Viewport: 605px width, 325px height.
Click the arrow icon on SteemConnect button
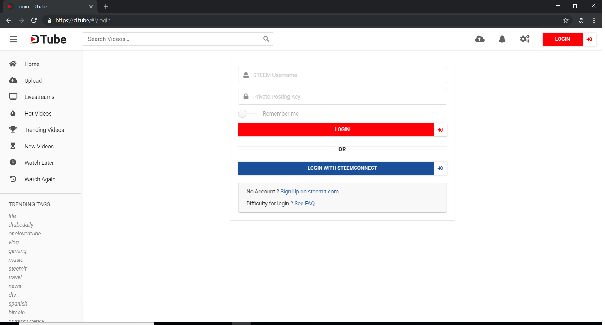(440, 168)
